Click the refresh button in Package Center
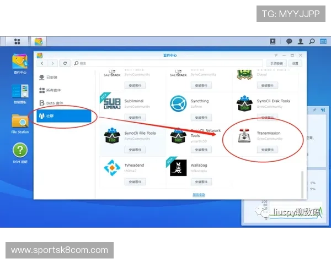This screenshot has width=331, height=264. click(x=66, y=63)
